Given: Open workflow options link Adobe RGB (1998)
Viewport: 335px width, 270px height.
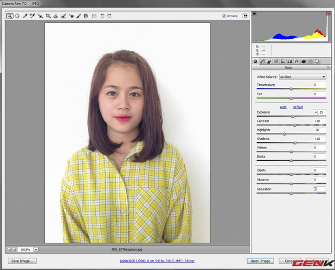Looking at the screenshot, I should pyautogui.click(x=157, y=261).
